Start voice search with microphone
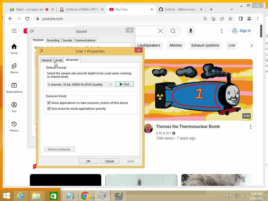Viewport: 268px width, 201px height. [191, 31]
